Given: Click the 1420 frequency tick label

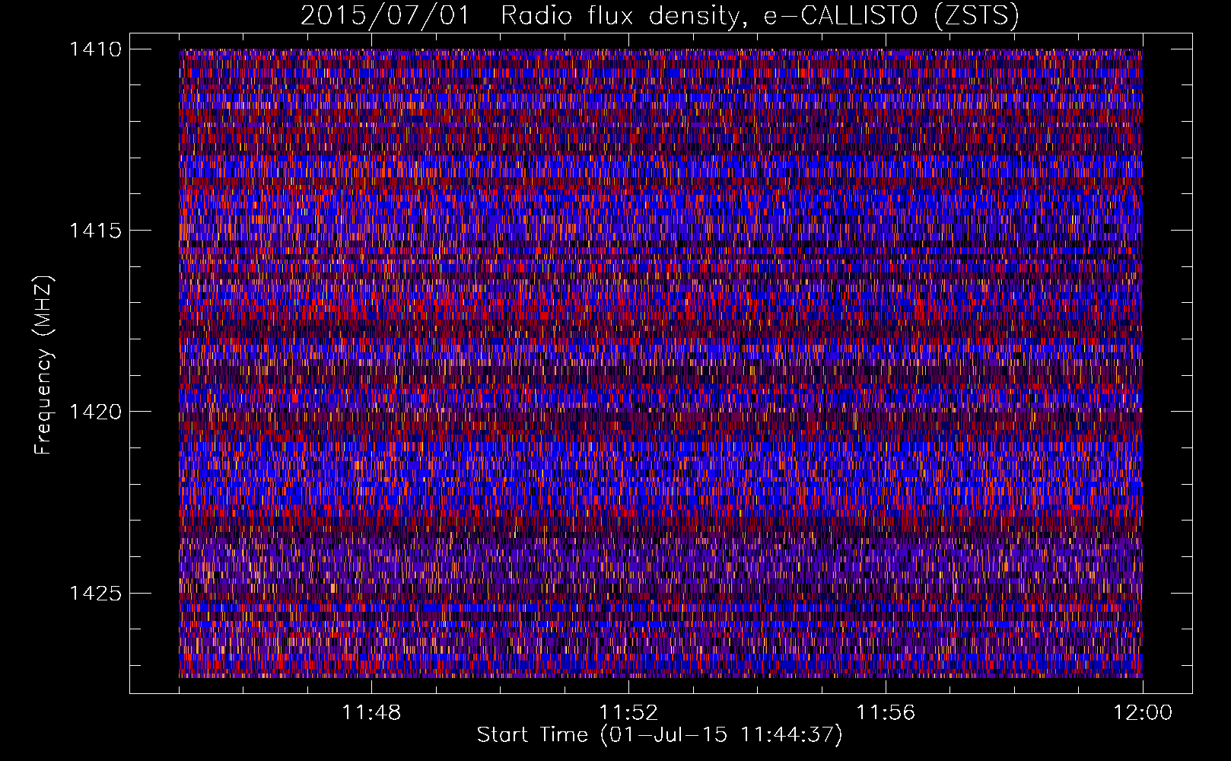Looking at the screenshot, I should (x=95, y=412).
